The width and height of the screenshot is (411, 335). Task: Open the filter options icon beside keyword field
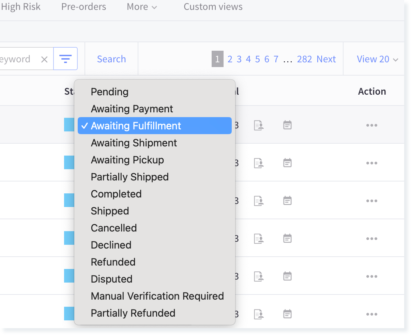point(65,59)
